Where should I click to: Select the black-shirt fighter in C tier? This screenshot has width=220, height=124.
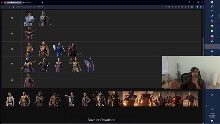point(44,64)
